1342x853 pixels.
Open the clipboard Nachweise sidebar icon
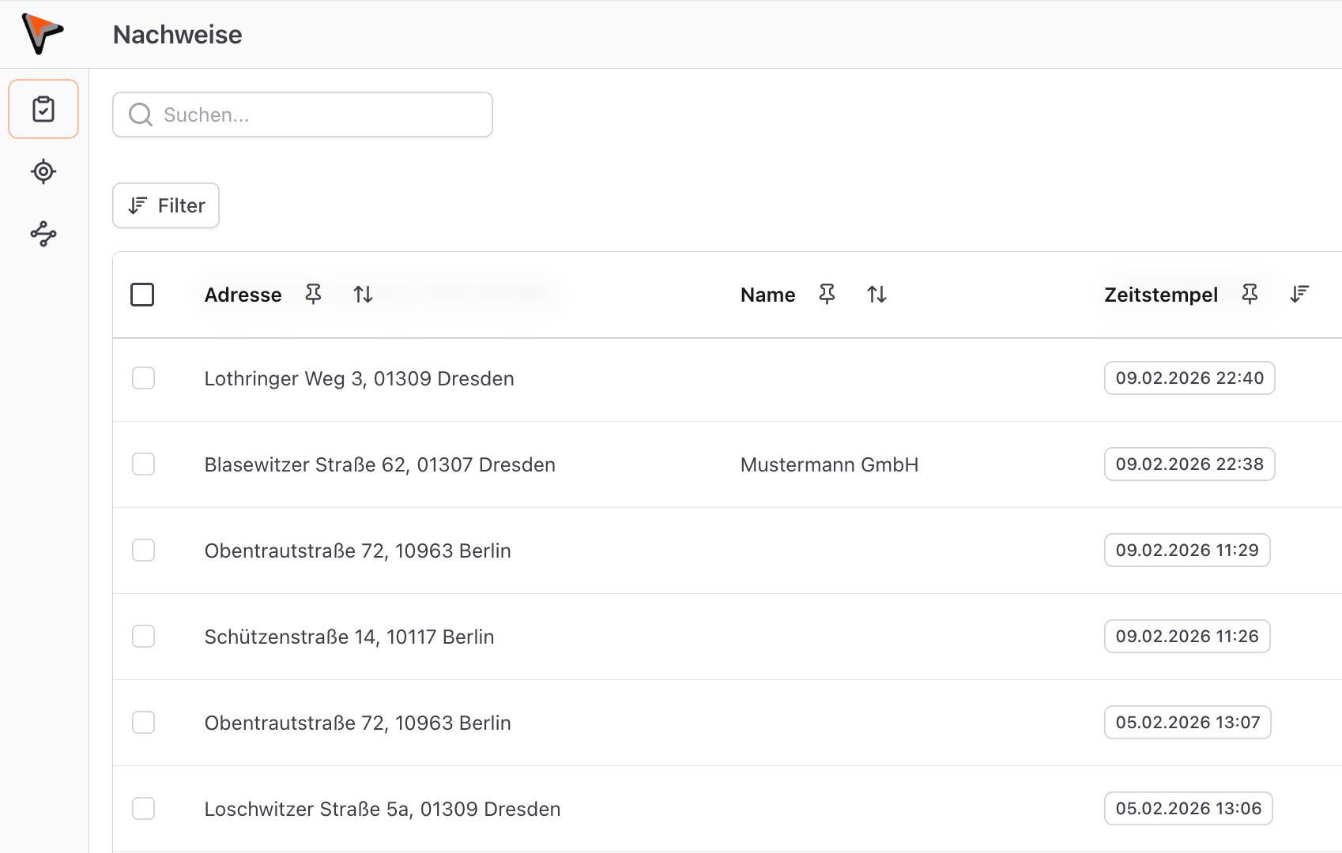click(43, 109)
